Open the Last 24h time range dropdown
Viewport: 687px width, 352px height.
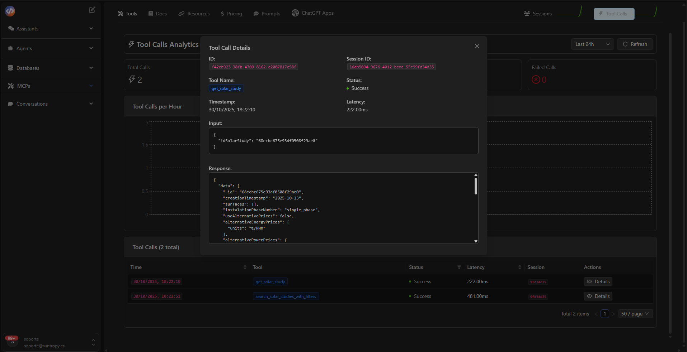(x=592, y=44)
